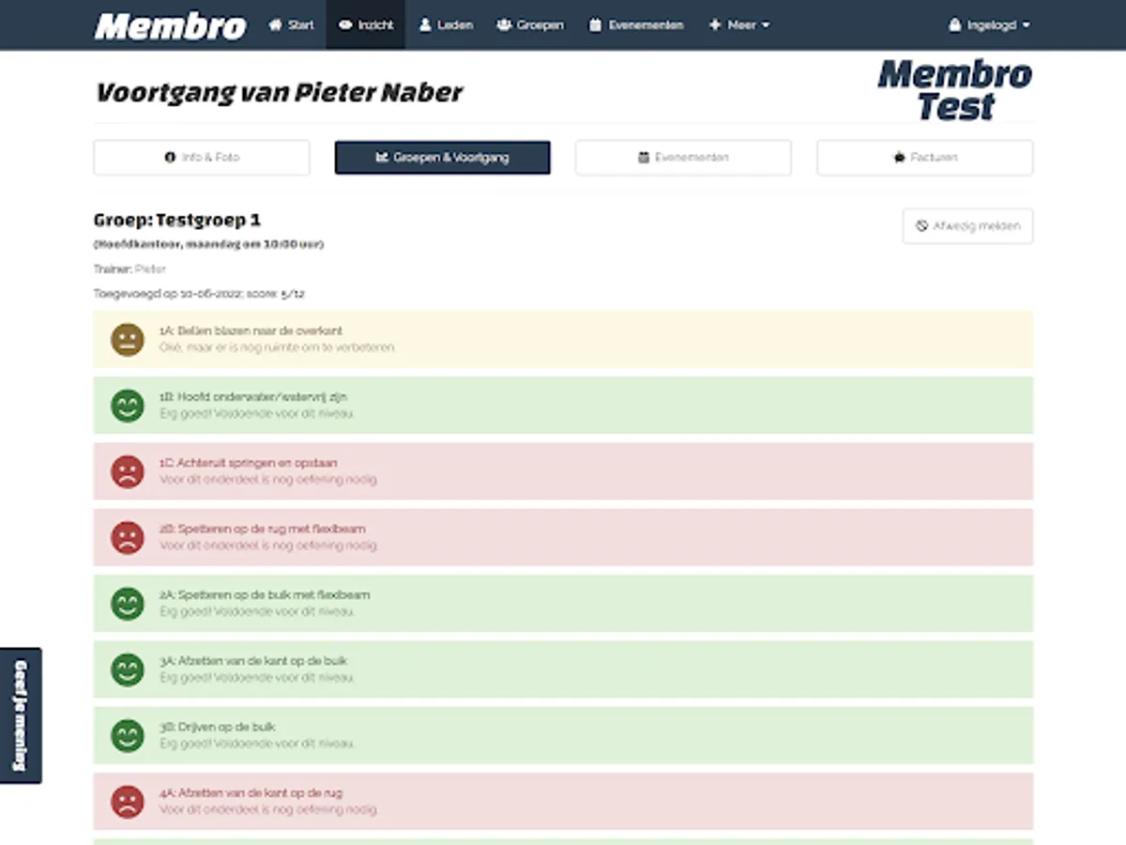Click the happy smiley for 3B Drijven
The height and width of the screenshot is (845, 1126).
point(127,735)
